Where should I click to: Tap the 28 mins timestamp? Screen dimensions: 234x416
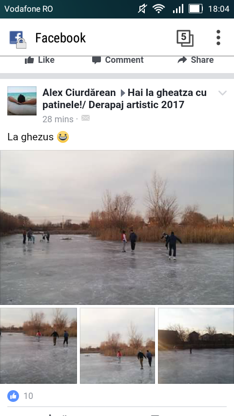click(58, 119)
